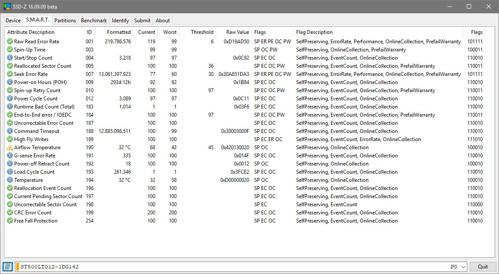
Task: Click the green check icon beside Spin-Up Time
Action: pyautogui.click(x=9, y=50)
